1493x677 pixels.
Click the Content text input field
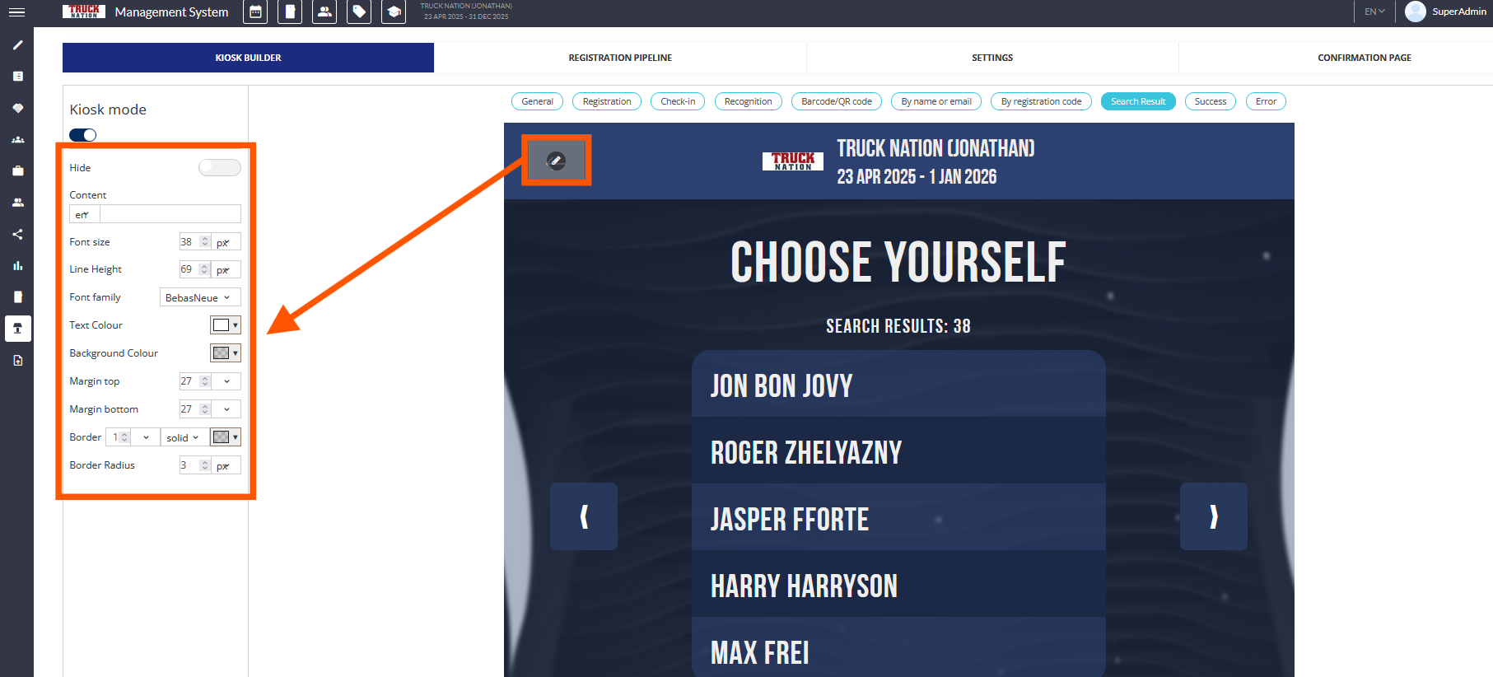170,214
